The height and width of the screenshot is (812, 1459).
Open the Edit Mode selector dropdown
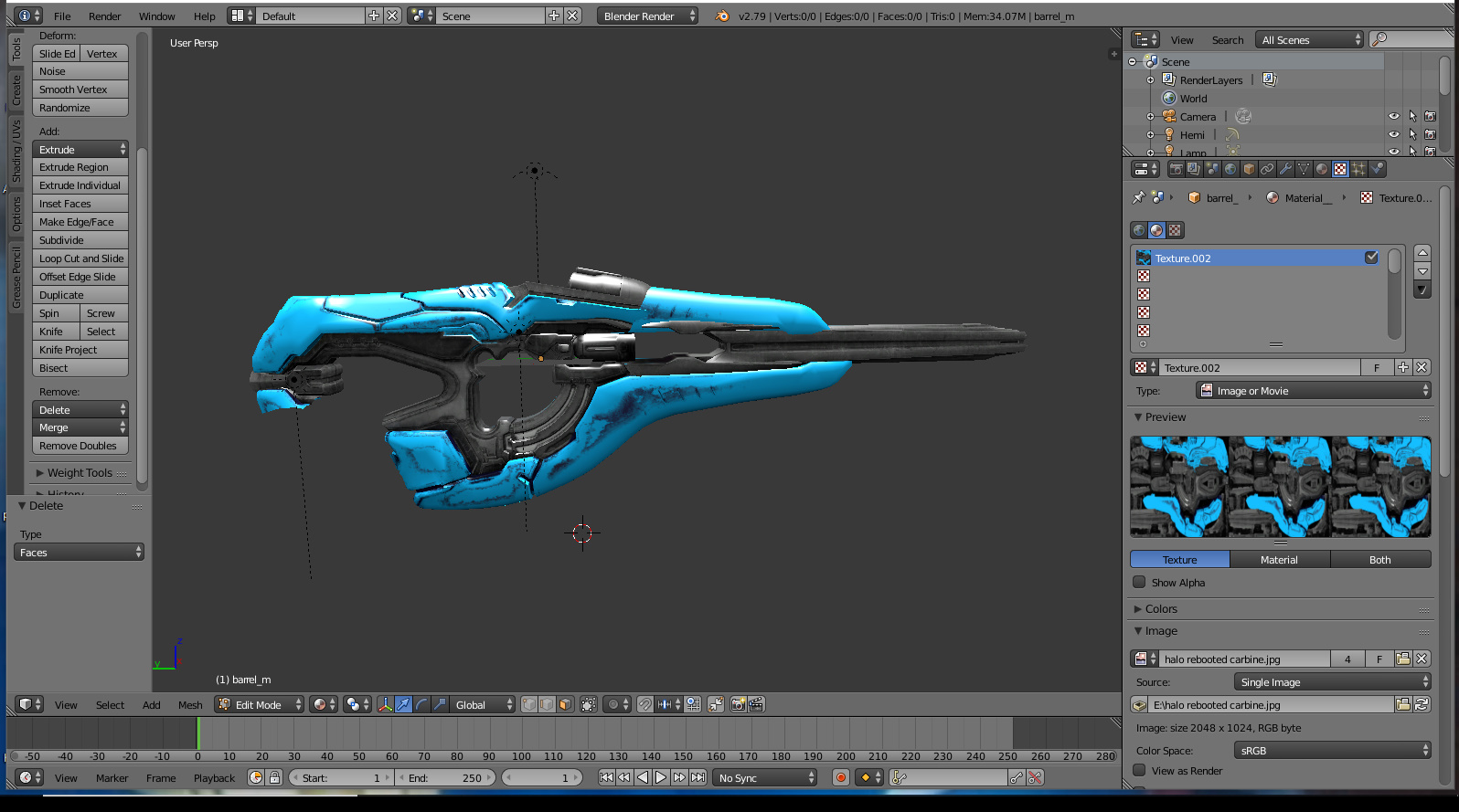(x=259, y=704)
